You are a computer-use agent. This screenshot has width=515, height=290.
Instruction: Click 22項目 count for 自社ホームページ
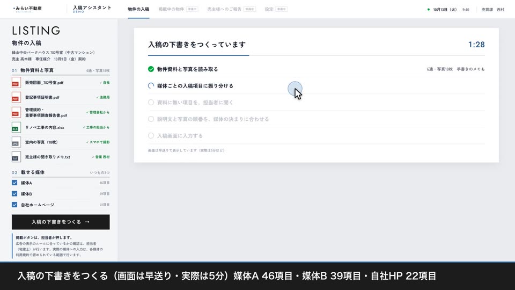[105, 205]
